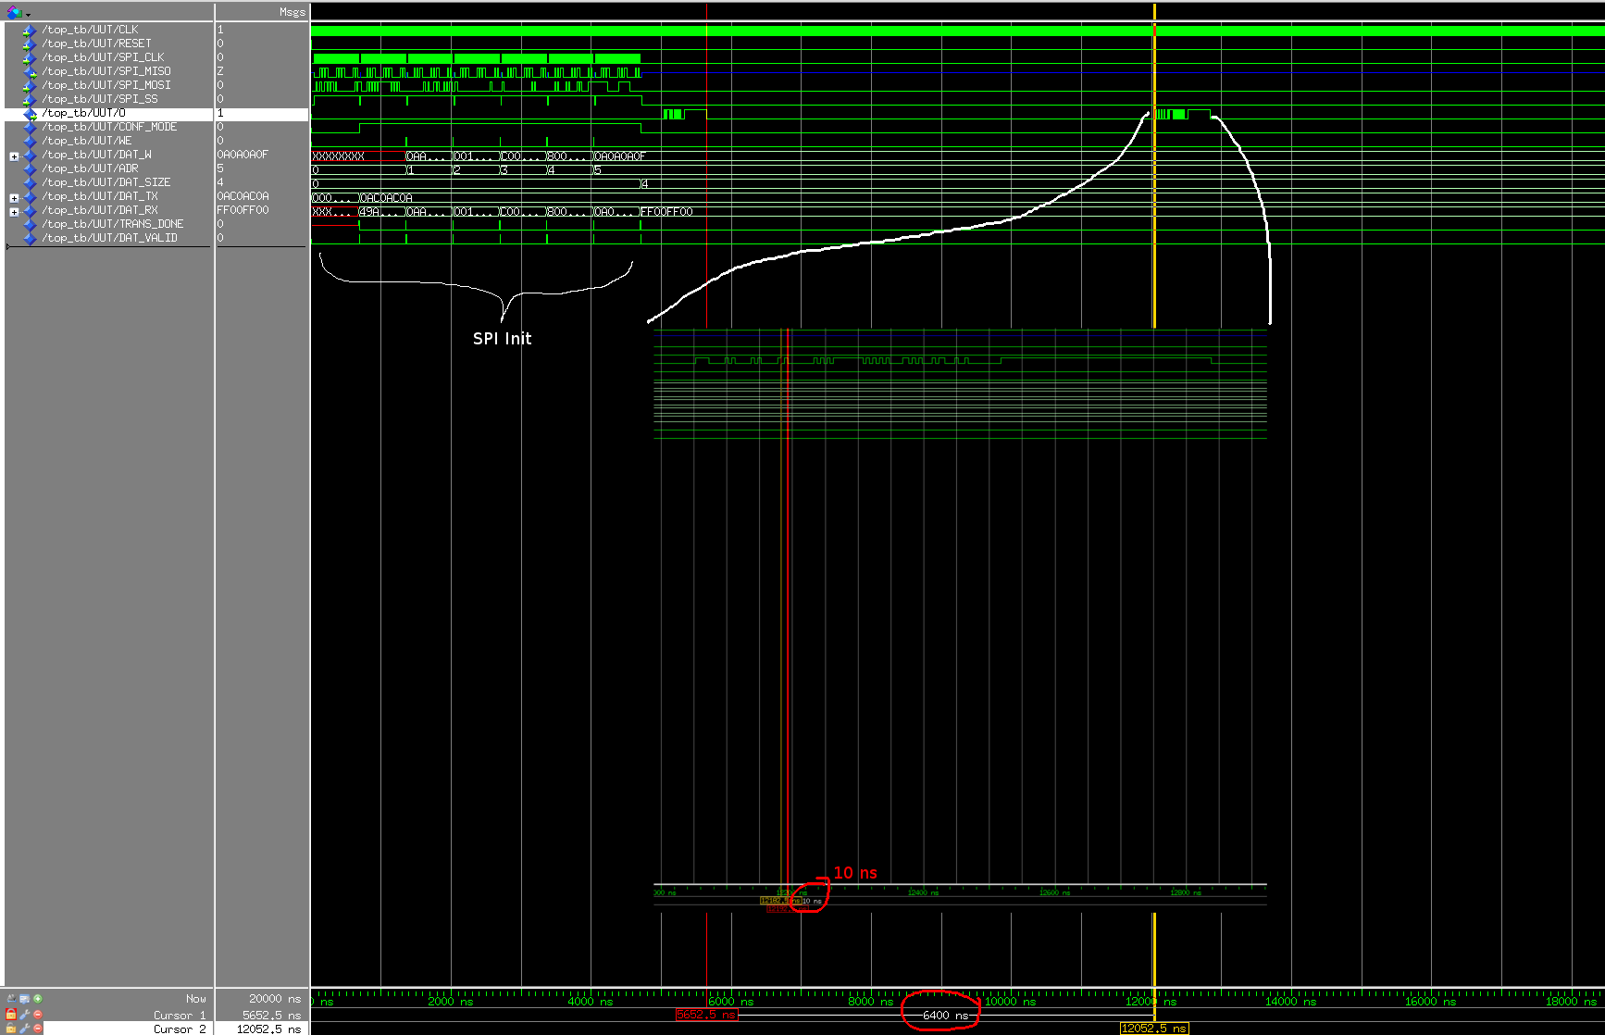The image size is (1605, 1035).
Task: Open the dropdown arrow beside the top-left format icon
Action: click(x=28, y=15)
